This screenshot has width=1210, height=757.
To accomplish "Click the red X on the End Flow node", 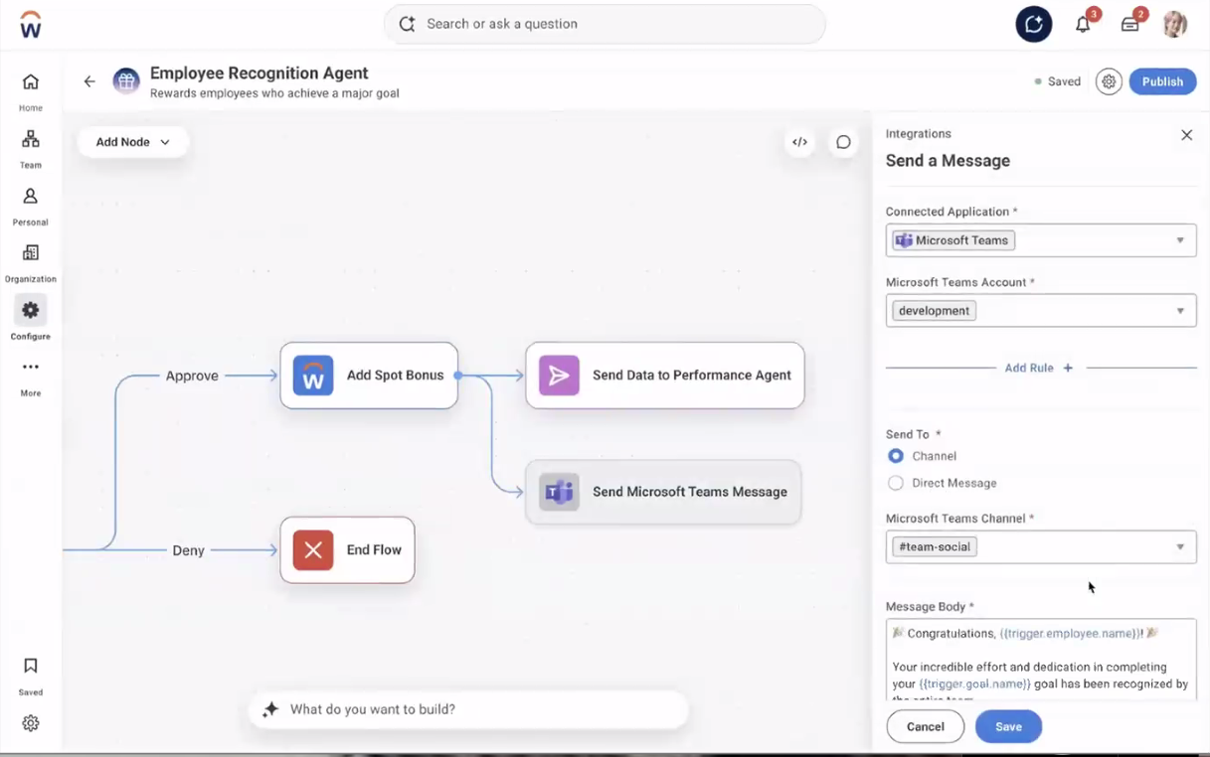I will tap(311, 548).
